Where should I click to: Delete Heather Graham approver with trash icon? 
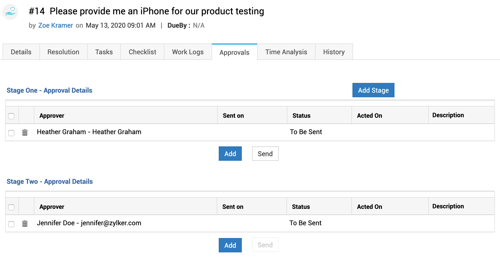coord(25,132)
